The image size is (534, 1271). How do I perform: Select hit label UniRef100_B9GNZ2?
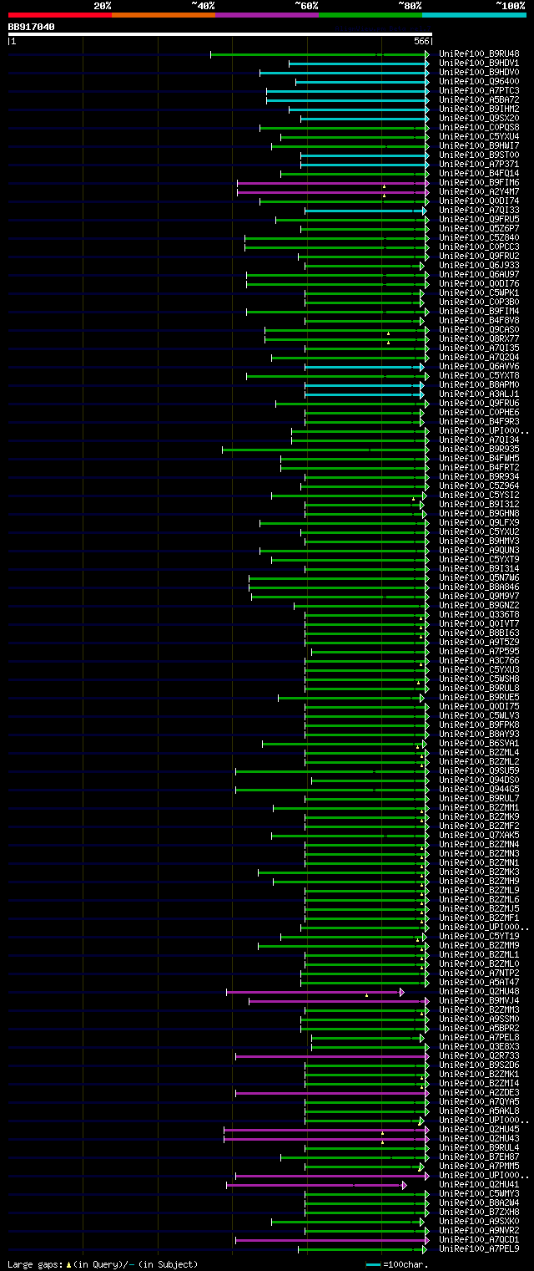[x=479, y=605]
